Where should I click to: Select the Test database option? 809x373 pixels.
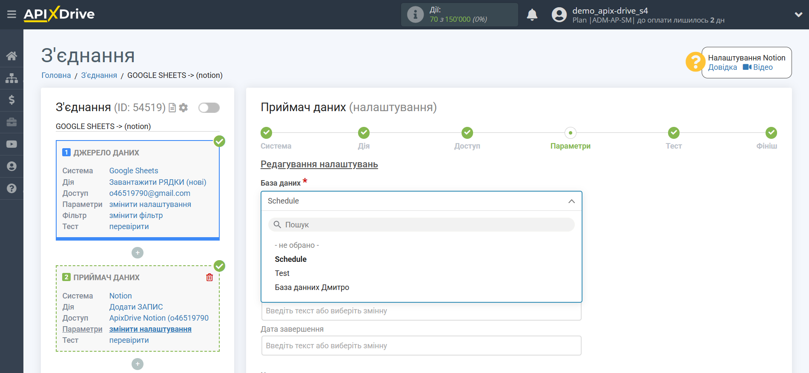[282, 273]
